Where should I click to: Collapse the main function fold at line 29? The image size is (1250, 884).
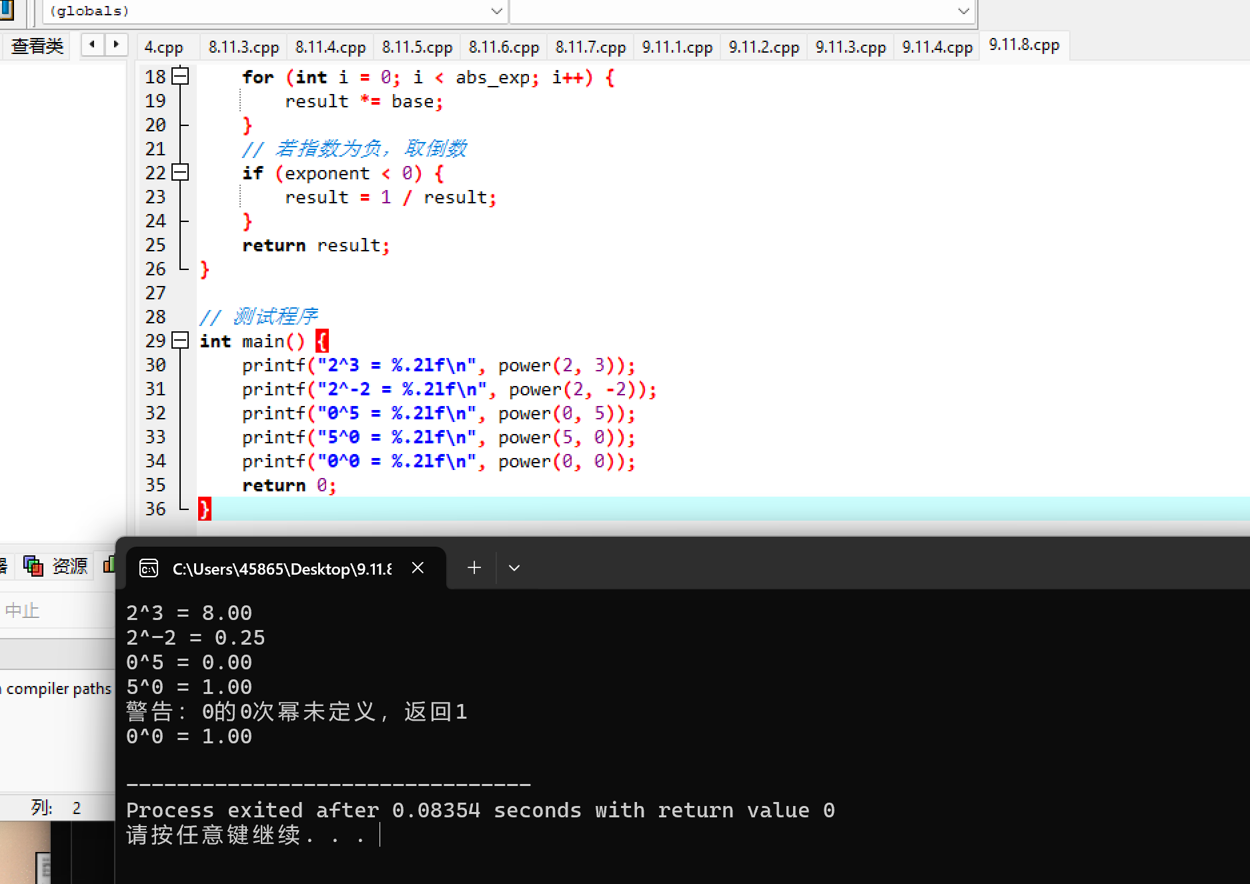tap(180, 341)
